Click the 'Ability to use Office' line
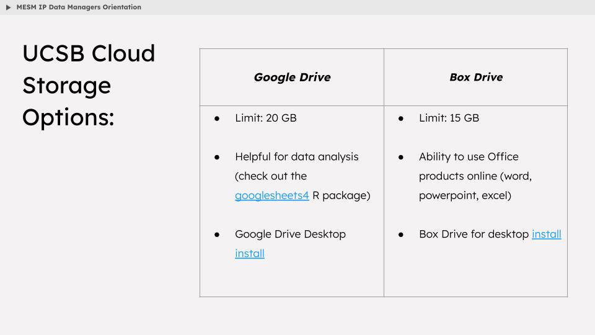 (469, 156)
